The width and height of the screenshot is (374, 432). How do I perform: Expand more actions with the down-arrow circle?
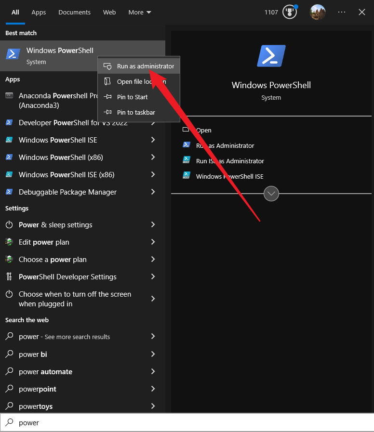click(271, 194)
